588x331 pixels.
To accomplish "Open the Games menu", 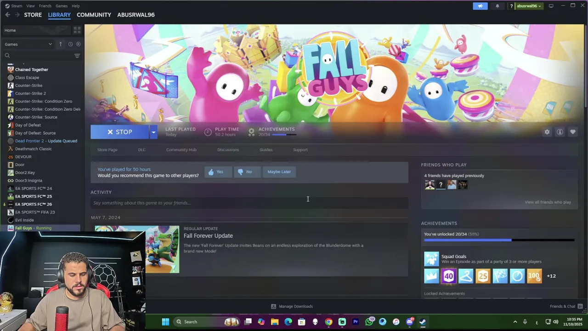I will 62,6.
